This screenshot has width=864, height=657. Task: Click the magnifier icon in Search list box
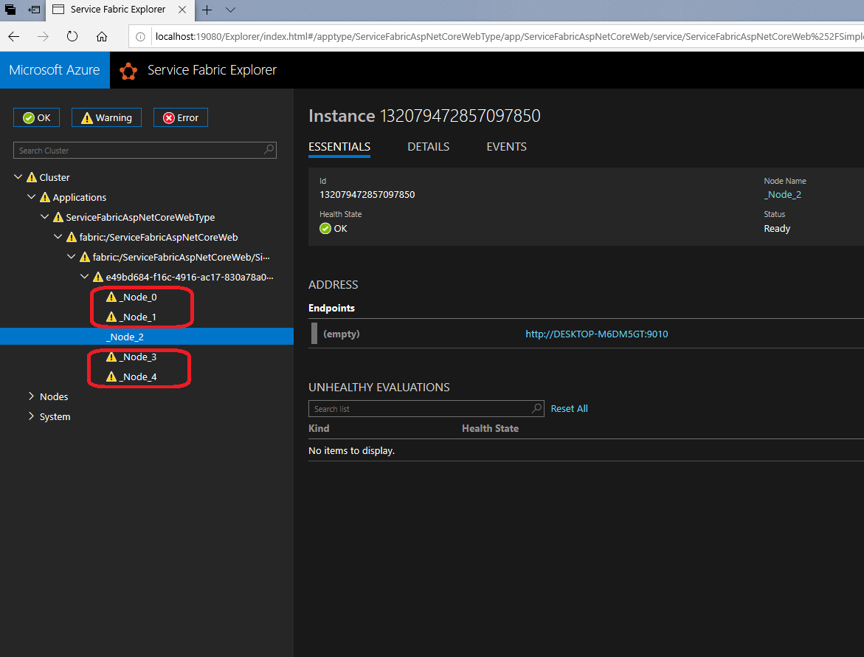536,408
